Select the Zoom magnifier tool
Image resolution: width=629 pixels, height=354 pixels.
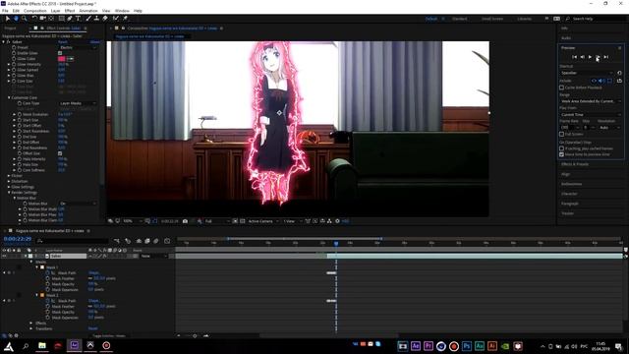coord(24,19)
